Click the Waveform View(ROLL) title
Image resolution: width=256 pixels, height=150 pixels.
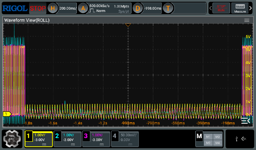coord(27,20)
